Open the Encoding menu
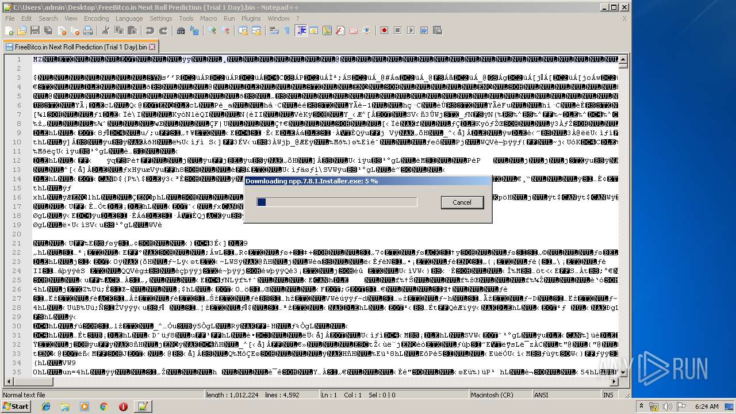 coord(96,18)
